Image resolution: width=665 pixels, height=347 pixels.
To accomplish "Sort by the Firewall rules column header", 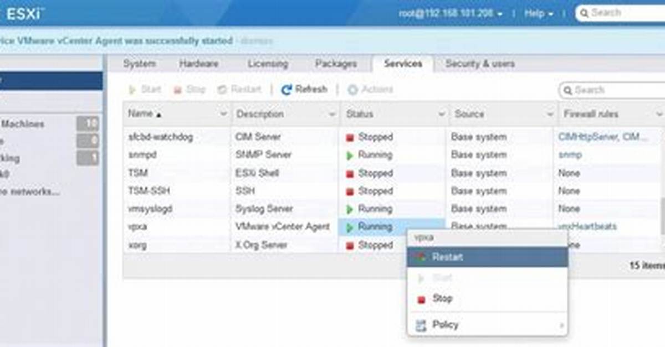I will click(x=591, y=114).
